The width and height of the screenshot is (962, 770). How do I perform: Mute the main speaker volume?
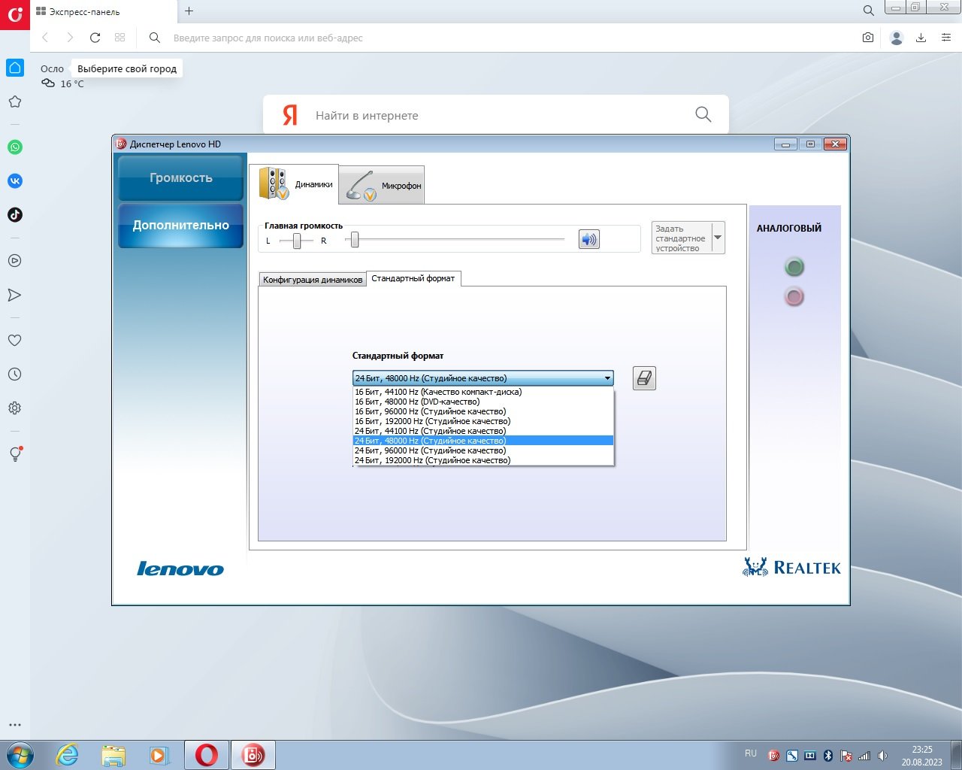[x=589, y=240]
